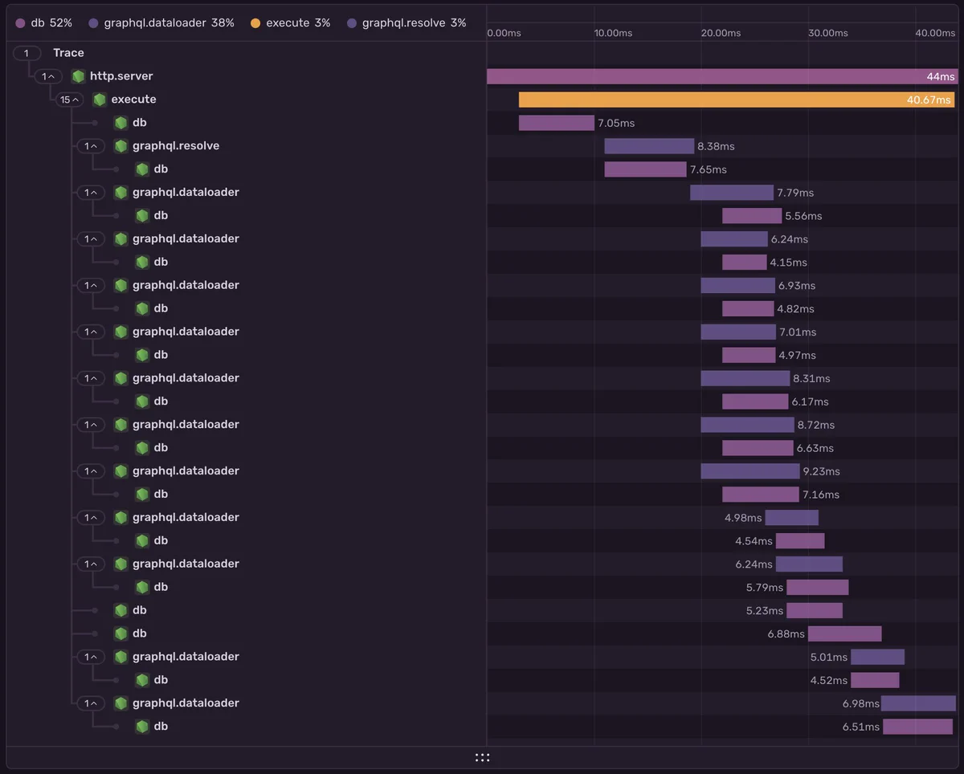Select the graphql.resolve 3% legend dot

(x=352, y=23)
